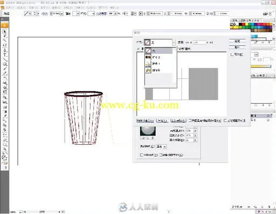This screenshot has width=276, height=214.
Task: Select the Selection (black arrow) tool
Action: click(4, 31)
